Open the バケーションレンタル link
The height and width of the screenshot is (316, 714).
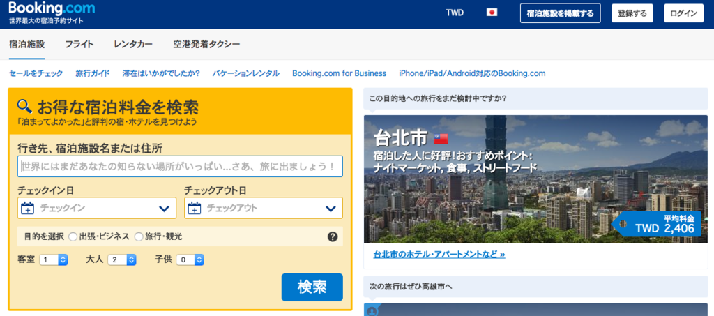click(246, 73)
